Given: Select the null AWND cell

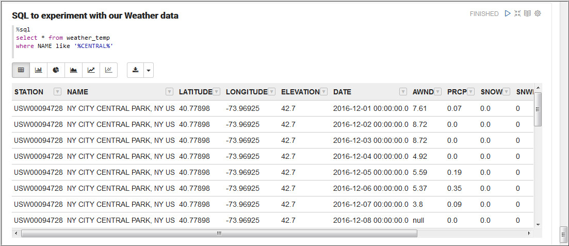Looking at the screenshot, I should (418, 220).
